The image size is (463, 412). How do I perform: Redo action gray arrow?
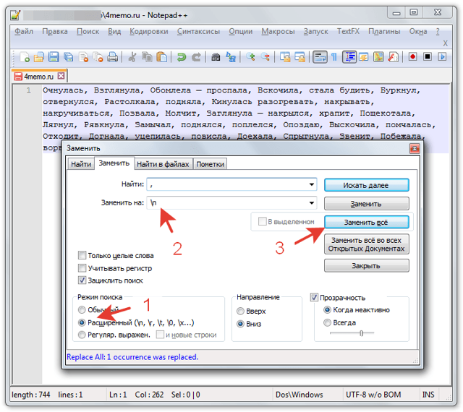pos(196,56)
